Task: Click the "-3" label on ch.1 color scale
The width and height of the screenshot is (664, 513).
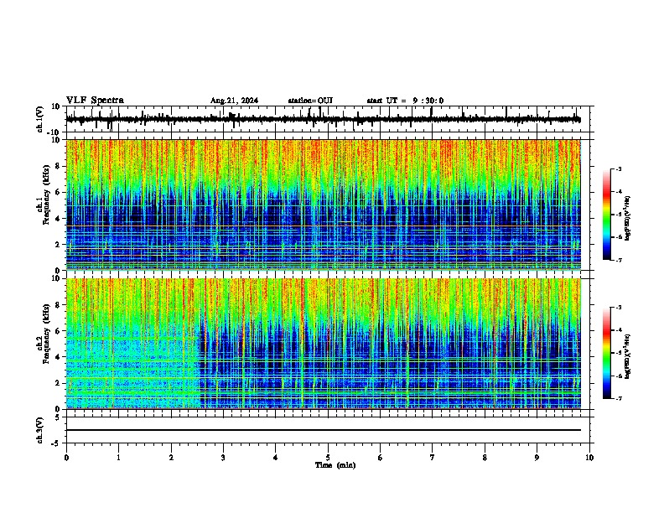Action: tap(619, 169)
